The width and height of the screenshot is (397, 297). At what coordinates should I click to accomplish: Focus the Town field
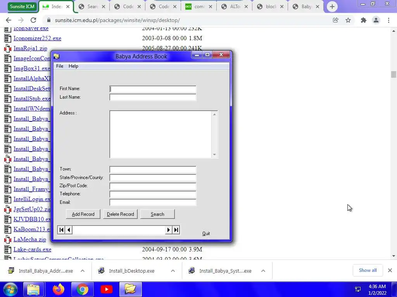click(153, 169)
